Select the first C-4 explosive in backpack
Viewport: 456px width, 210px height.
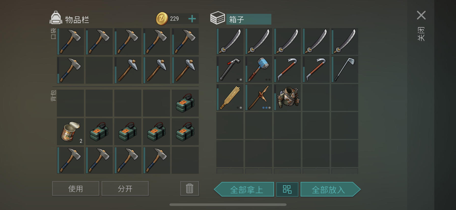(x=185, y=103)
